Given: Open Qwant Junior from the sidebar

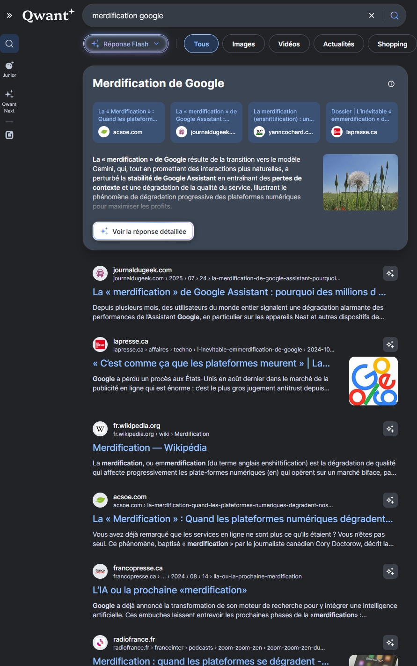Looking at the screenshot, I should [x=9, y=69].
